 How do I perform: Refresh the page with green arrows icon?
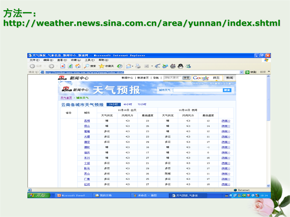70,66
